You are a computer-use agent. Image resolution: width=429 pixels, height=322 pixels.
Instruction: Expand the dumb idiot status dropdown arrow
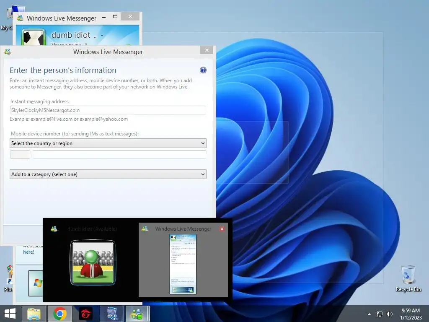click(102, 35)
